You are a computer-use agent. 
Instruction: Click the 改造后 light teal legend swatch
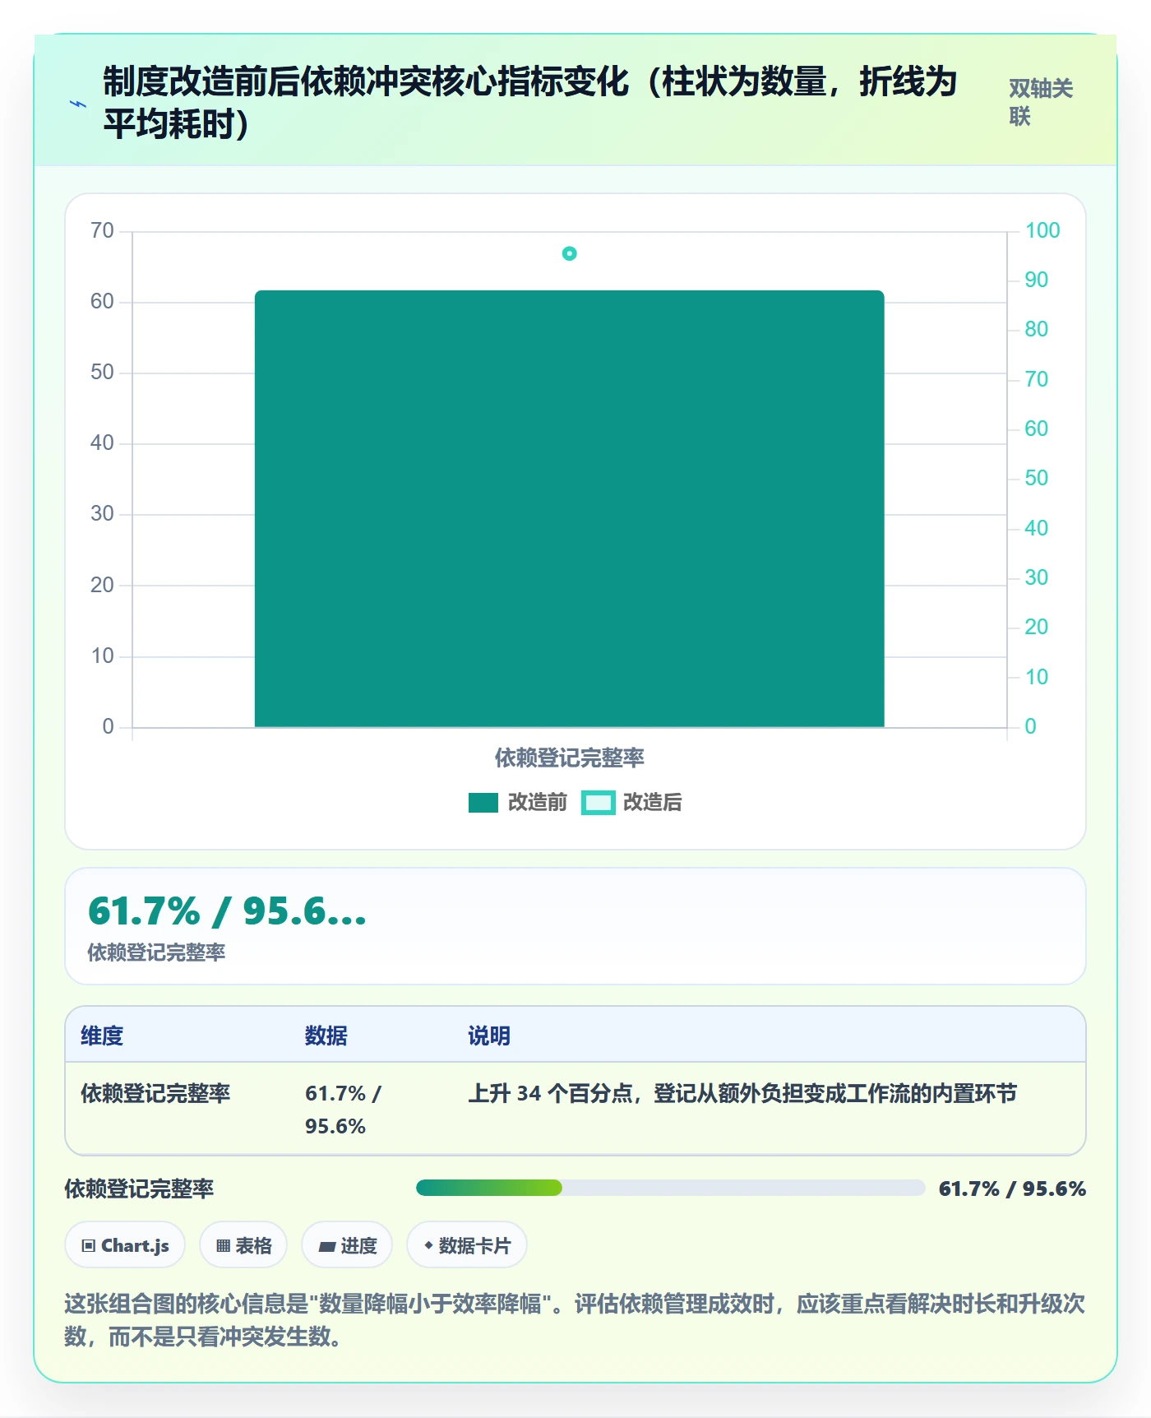pyautogui.click(x=598, y=803)
